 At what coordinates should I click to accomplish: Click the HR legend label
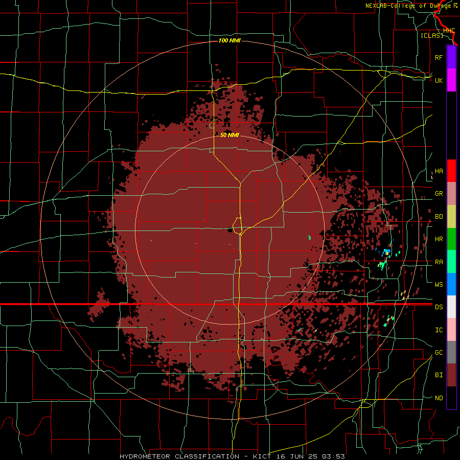click(439, 239)
